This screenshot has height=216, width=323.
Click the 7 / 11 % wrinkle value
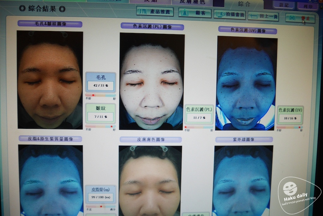coord(101,117)
